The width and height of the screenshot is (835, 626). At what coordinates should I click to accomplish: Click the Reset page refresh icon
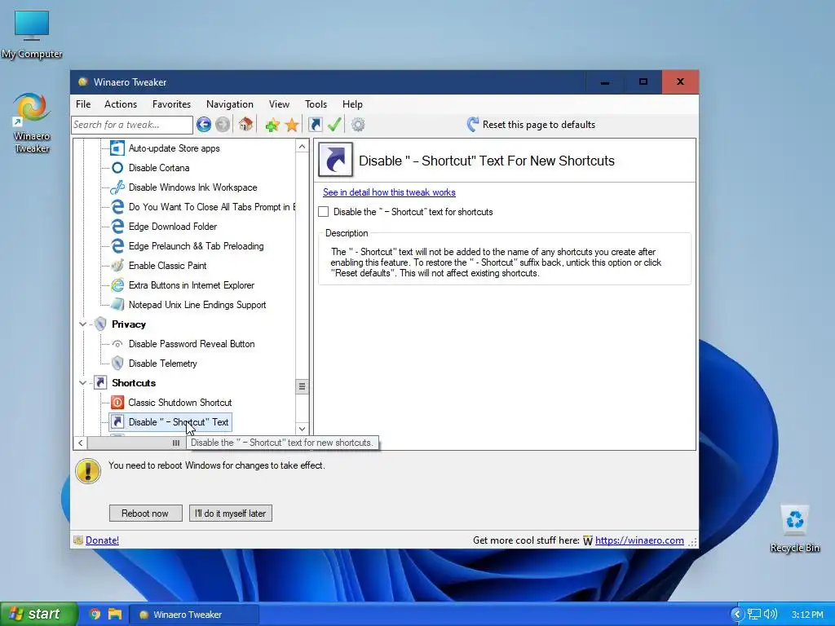pos(472,125)
